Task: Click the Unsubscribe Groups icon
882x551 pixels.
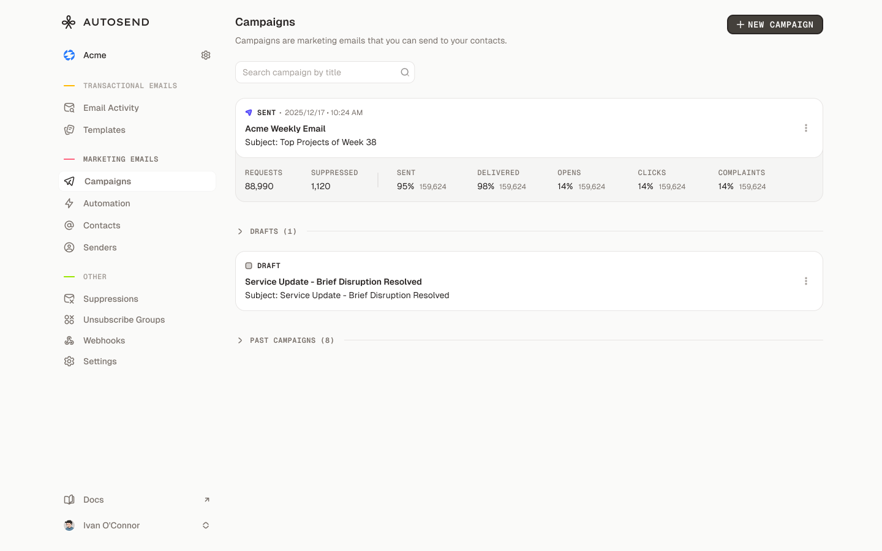Action: tap(69, 320)
